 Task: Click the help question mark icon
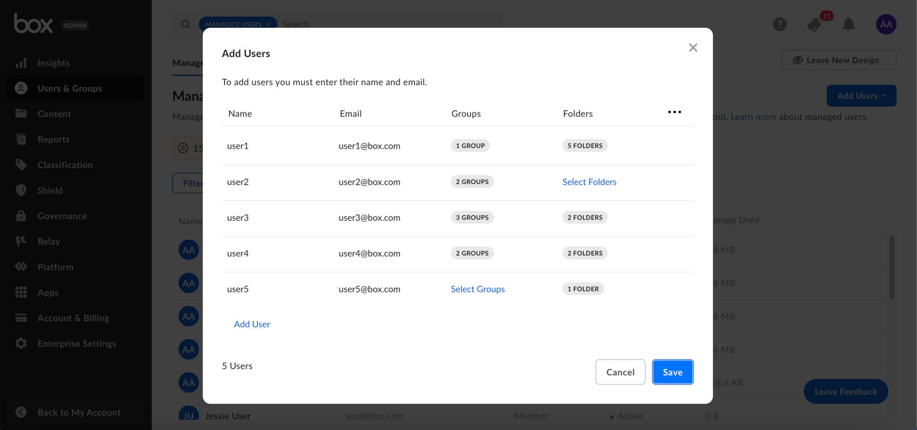pos(780,24)
